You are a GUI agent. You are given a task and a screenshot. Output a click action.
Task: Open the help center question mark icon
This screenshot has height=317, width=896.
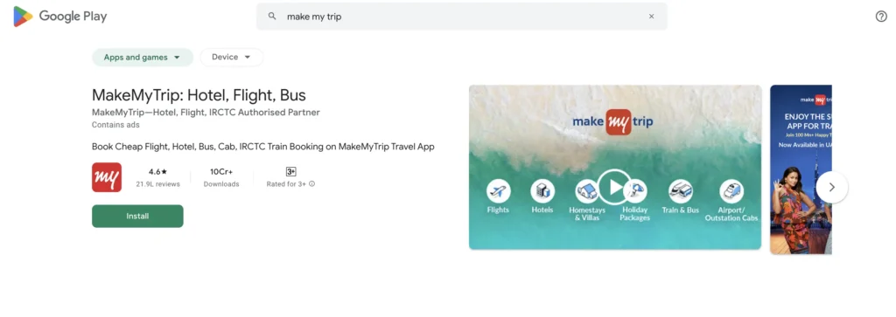[x=881, y=17]
